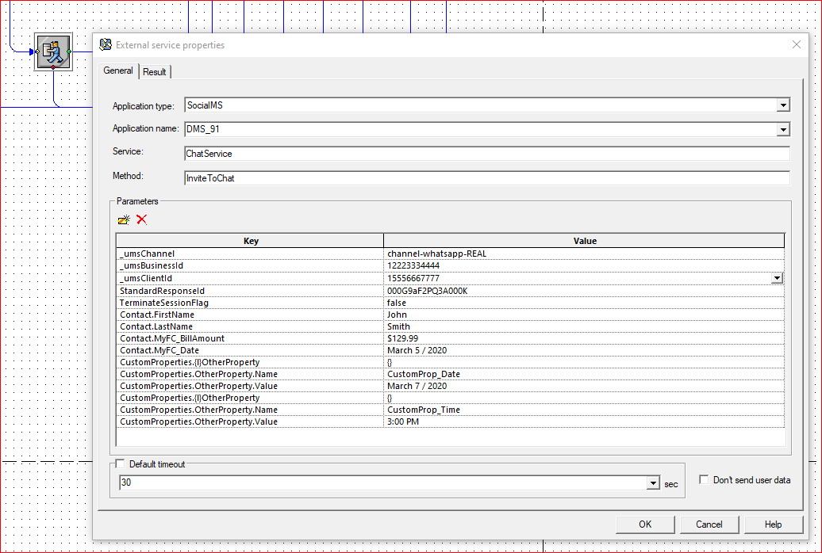Enable the Default timeout checkbox
822x553 pixels.
121,464
